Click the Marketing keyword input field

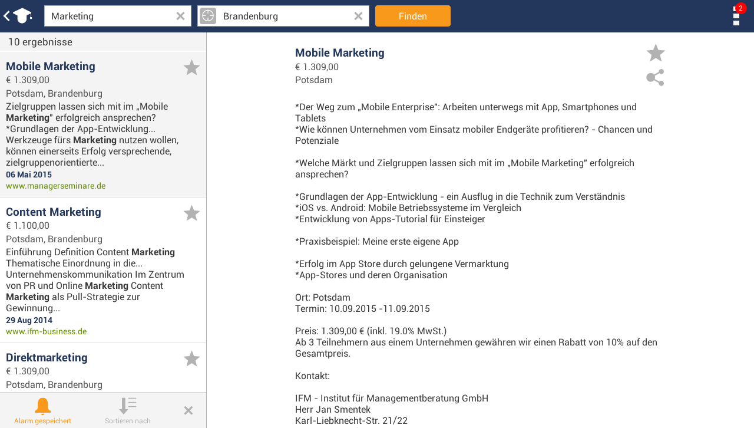pos(118,16)
